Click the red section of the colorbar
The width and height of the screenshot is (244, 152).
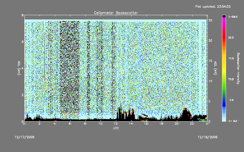224,38
